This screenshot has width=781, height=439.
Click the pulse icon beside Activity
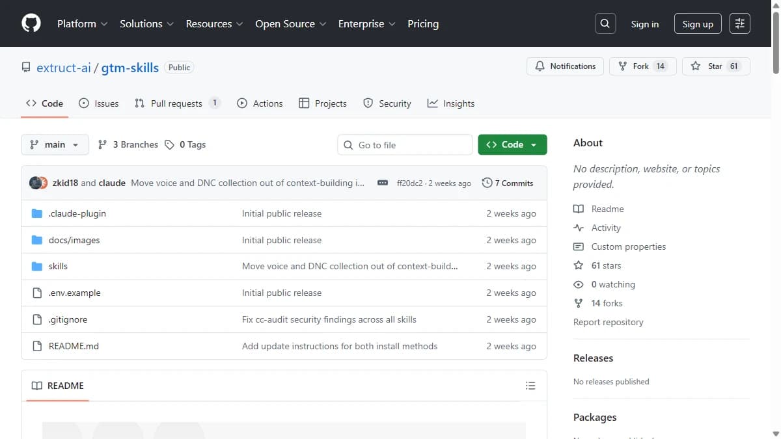pos(579,228)
